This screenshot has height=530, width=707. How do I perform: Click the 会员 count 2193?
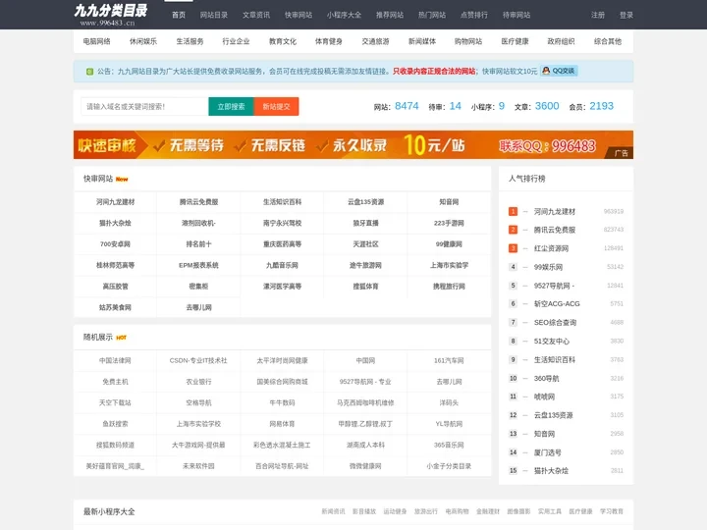[602, 106]
